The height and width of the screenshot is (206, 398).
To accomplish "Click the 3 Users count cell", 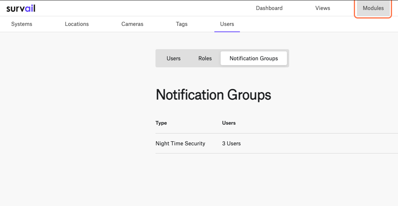I will coord(231,143).
